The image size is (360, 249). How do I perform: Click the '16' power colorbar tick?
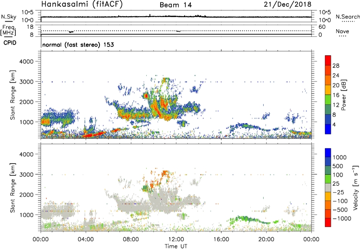(x=336, y=95)
